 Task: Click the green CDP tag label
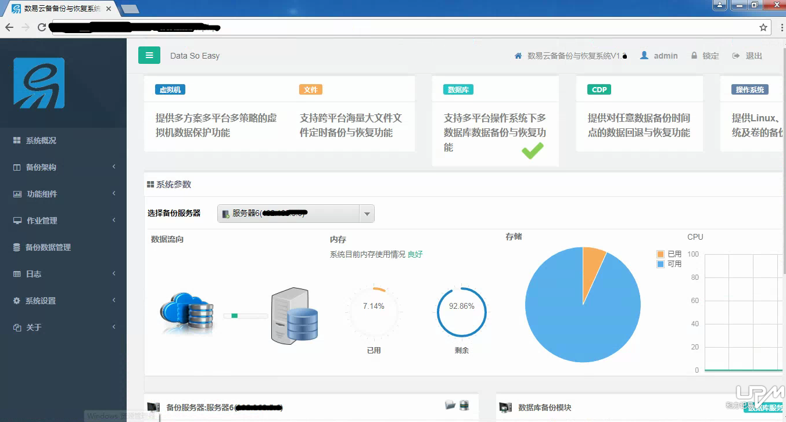tap(600, 89)
